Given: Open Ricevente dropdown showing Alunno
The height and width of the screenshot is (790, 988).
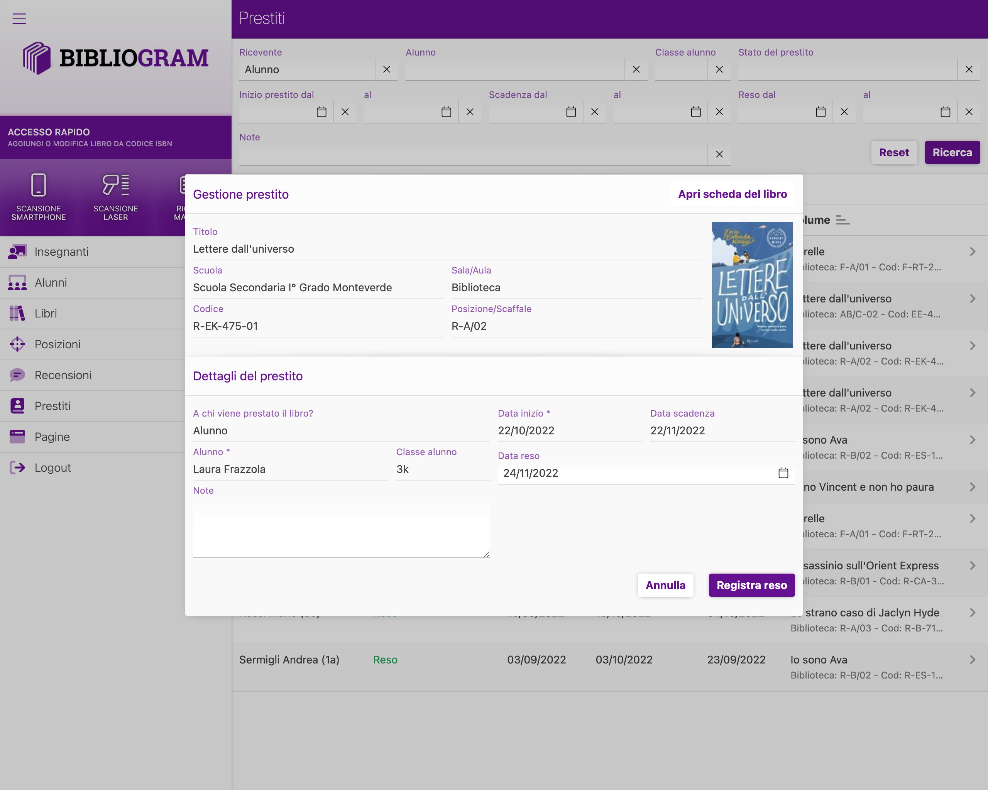Looking at the screenshot, I should [307, 69].
